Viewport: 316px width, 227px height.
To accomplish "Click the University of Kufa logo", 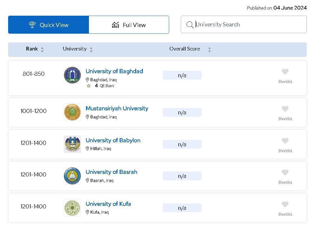I will click(x=72, y=208).
